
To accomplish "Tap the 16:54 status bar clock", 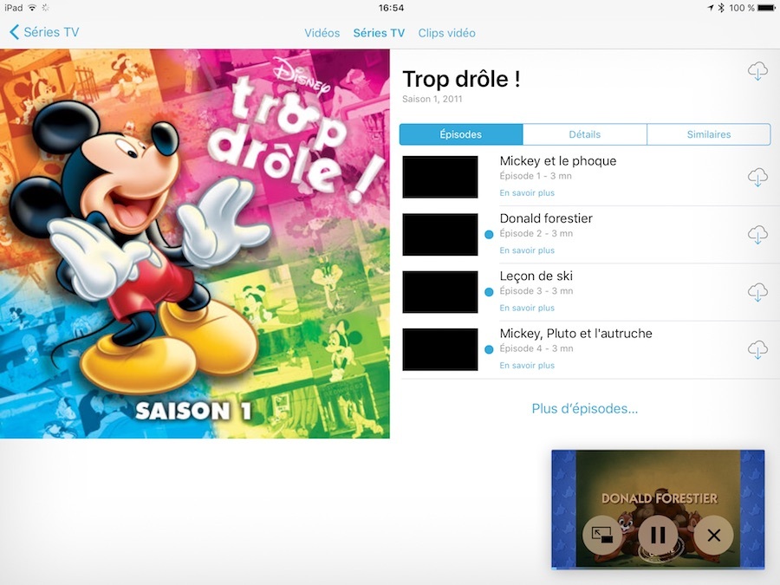I will 391,8.
